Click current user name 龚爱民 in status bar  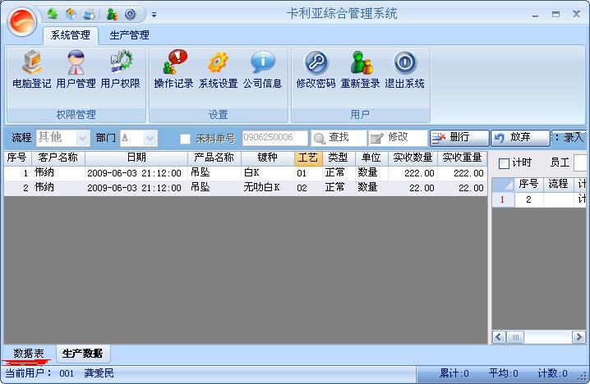click(99, 373)
